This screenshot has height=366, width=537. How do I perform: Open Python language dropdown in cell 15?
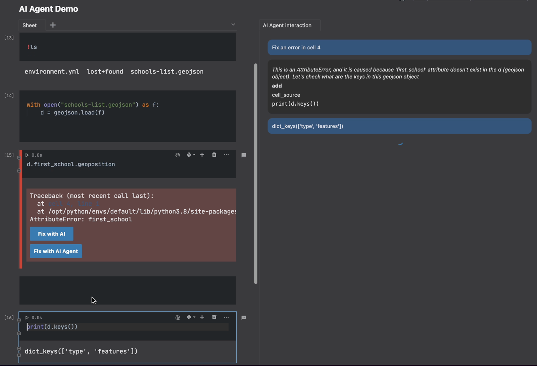pyautogui.click(x=191, y=155)
